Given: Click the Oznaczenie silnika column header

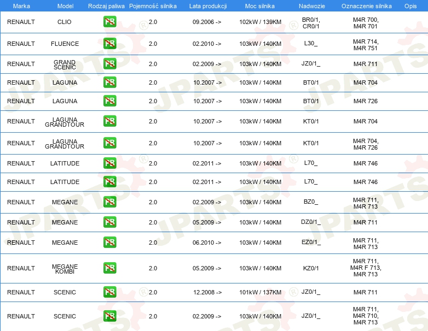Looking at the screenshot, I should pyautogui.click(x=367, y=6).
